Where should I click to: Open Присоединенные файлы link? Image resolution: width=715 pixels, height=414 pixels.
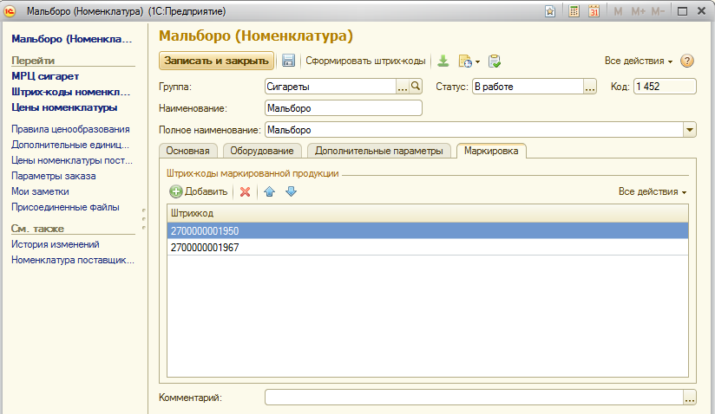65,207
